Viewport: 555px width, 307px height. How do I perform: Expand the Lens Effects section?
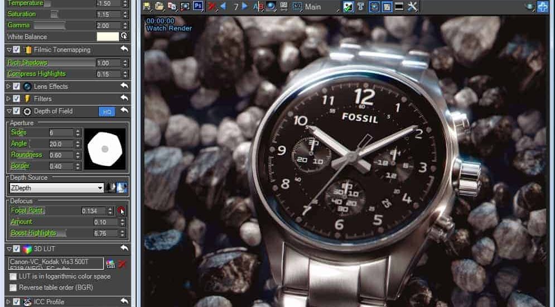8,87
